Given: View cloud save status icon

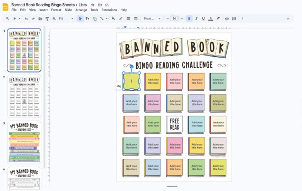Looking at the screenshot, I should tap(107, 5).
